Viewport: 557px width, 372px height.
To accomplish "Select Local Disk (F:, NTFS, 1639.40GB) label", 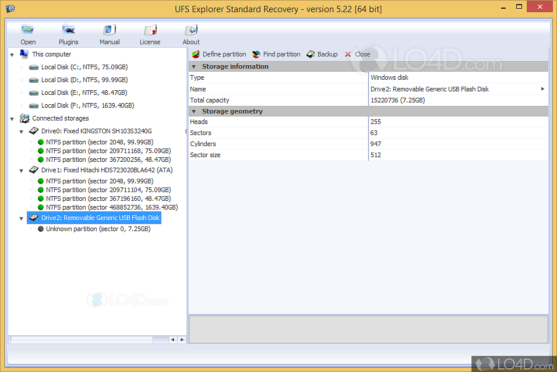I will 88,105.
